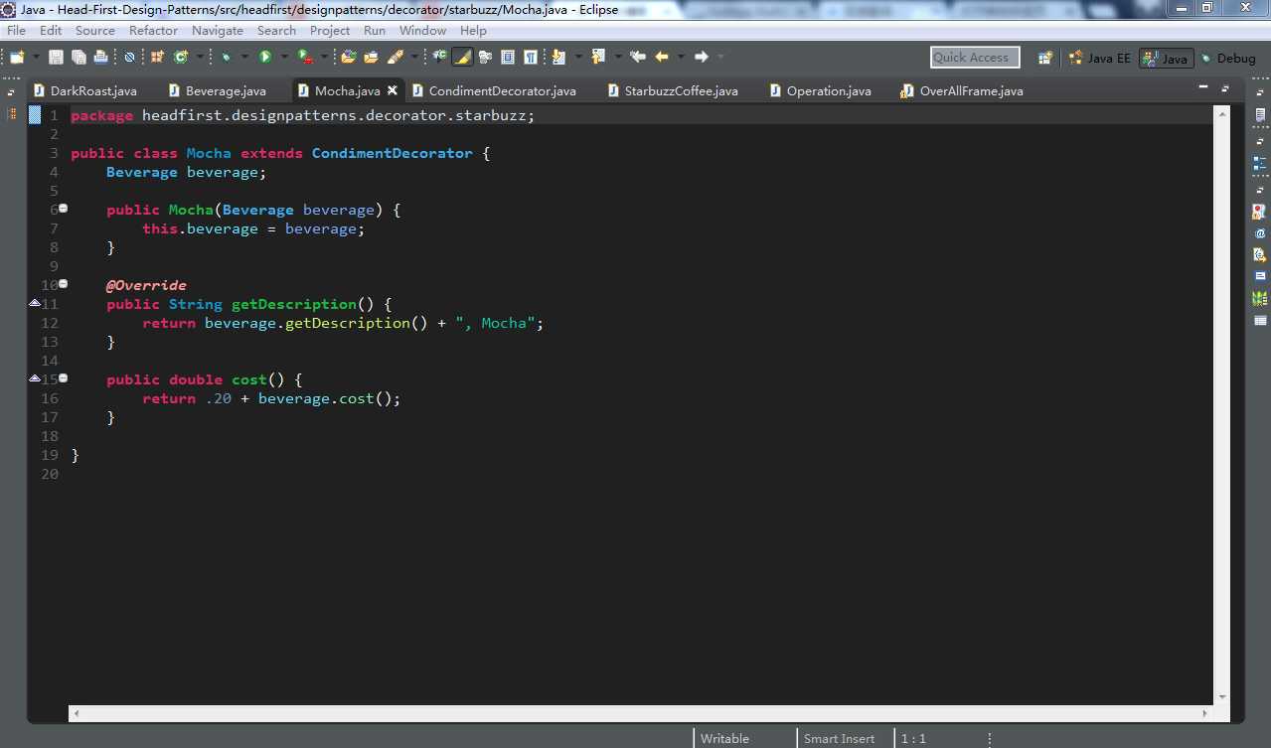Viewport: 1271px width, 748px height.
Task: Run the program with green Run icon
Action: coord(265,58)
